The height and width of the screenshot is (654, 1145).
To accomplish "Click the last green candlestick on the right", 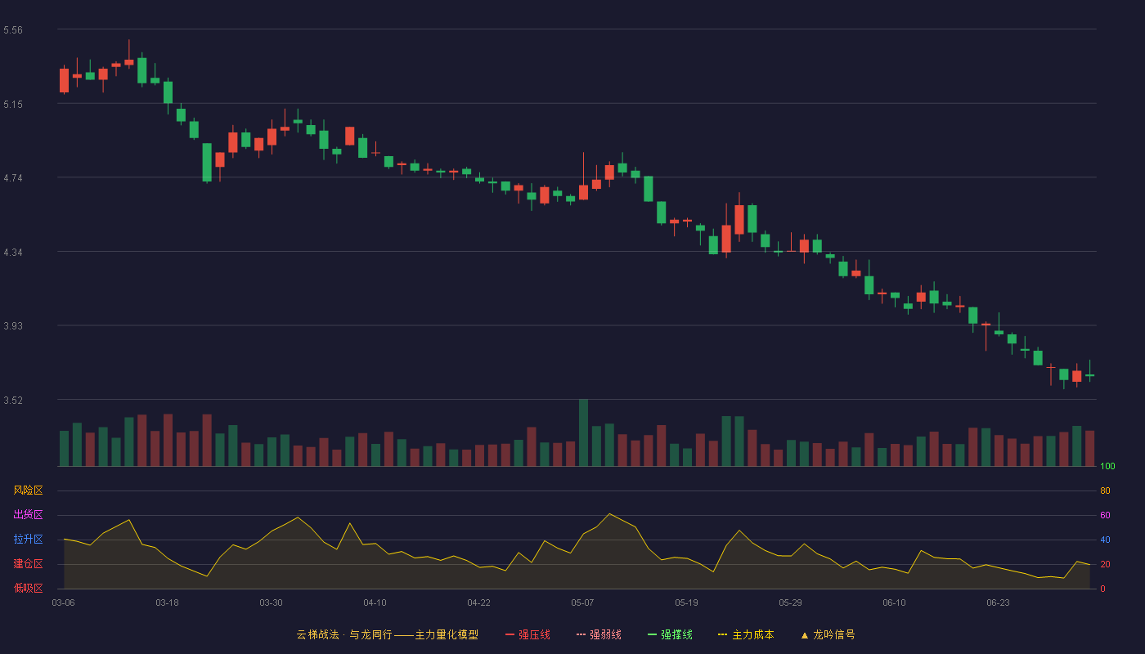I will click(1089, 374).
